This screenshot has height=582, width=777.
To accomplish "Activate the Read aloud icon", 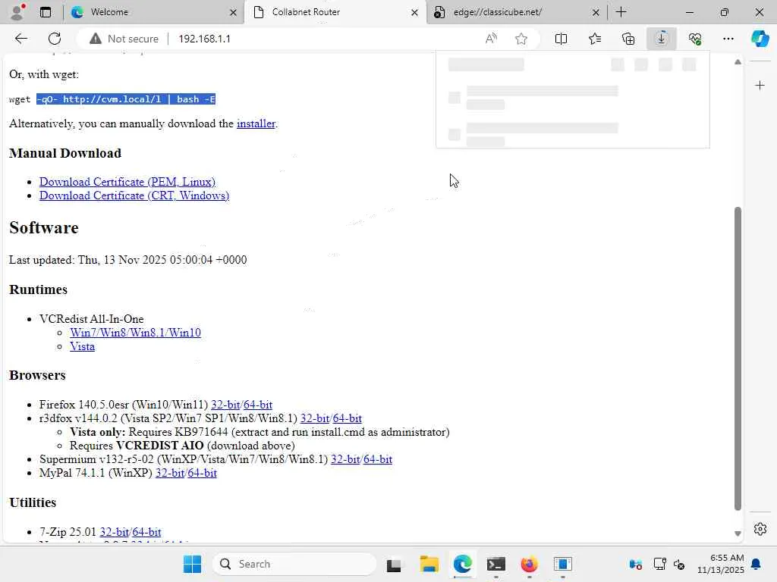I will pyautogui.click(x=491, y=39).
